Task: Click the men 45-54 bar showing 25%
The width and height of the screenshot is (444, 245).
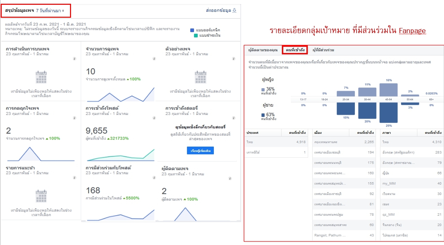Action: point(389,113)
